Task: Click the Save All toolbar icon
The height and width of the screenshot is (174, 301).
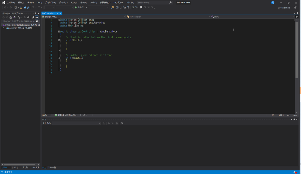Action: point(28,8)
